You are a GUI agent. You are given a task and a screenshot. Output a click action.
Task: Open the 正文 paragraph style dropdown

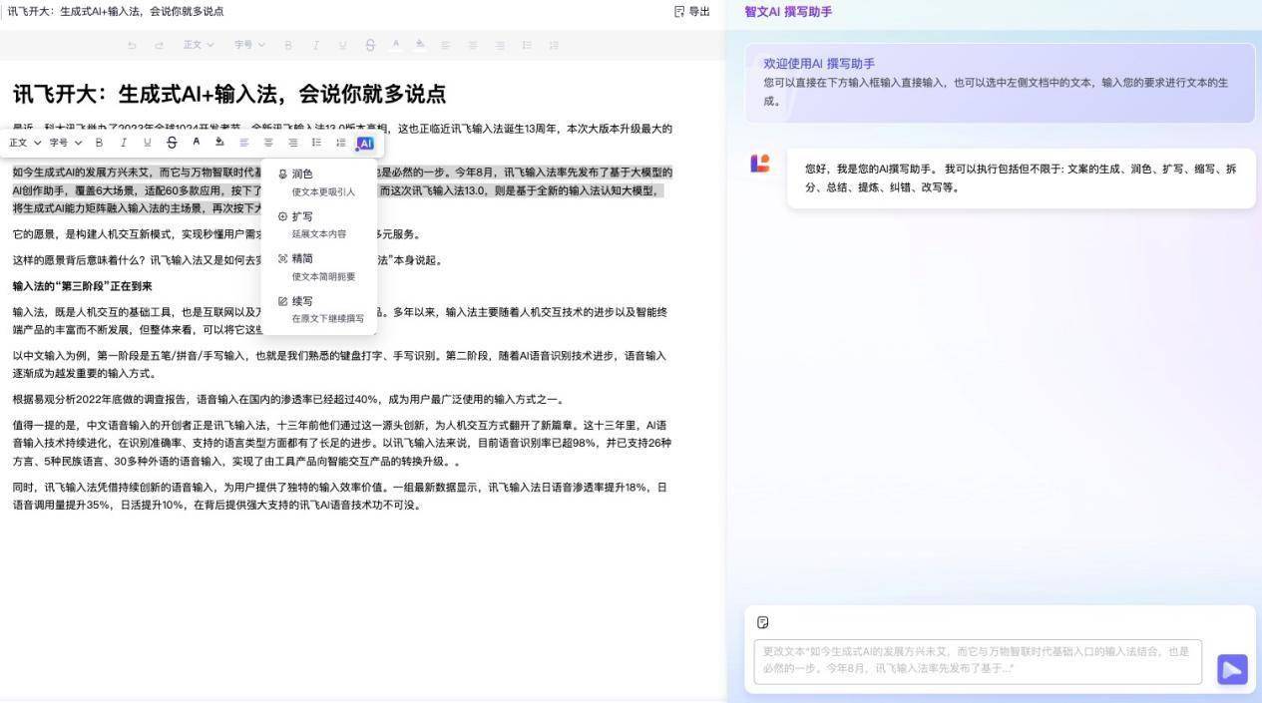pyautogui.click(x=20, y=143)
